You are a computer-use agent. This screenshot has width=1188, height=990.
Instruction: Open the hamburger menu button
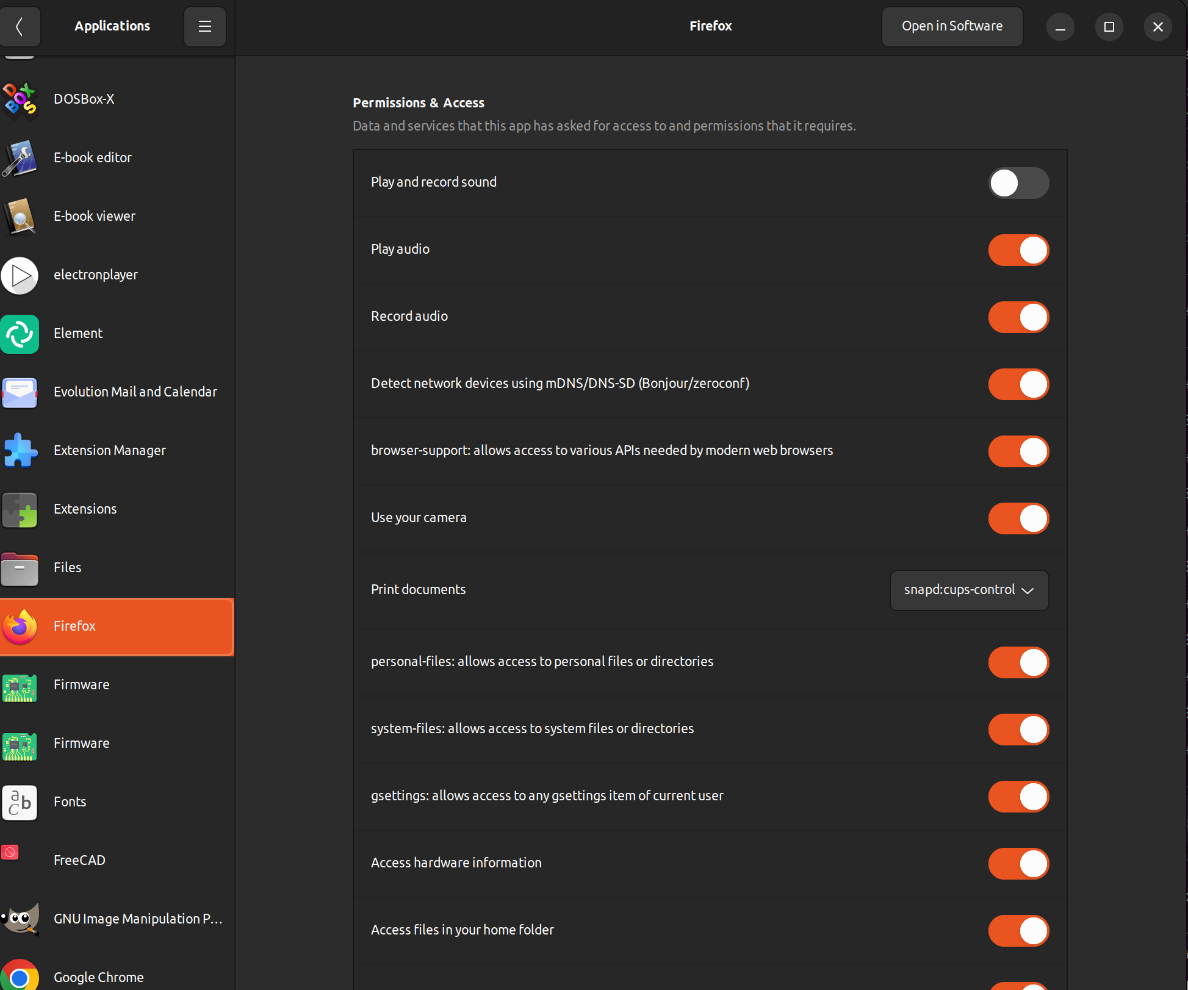(205, 26)
